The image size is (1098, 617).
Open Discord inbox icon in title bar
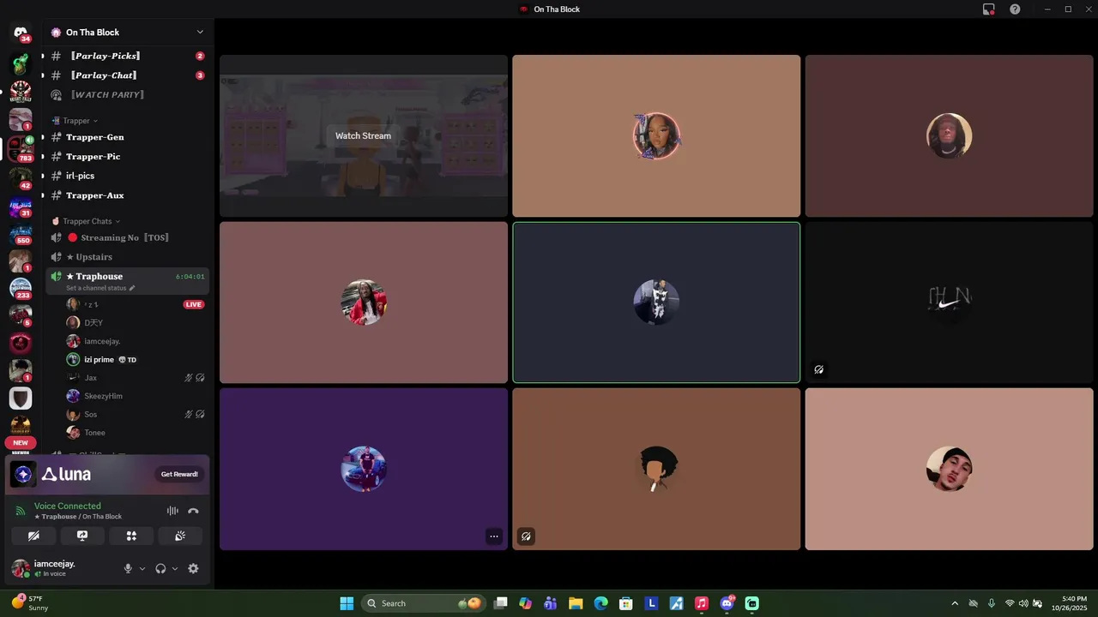(x=989, y=9)
